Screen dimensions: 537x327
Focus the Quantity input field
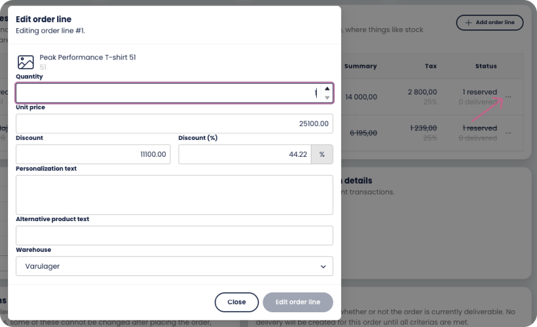164,93
